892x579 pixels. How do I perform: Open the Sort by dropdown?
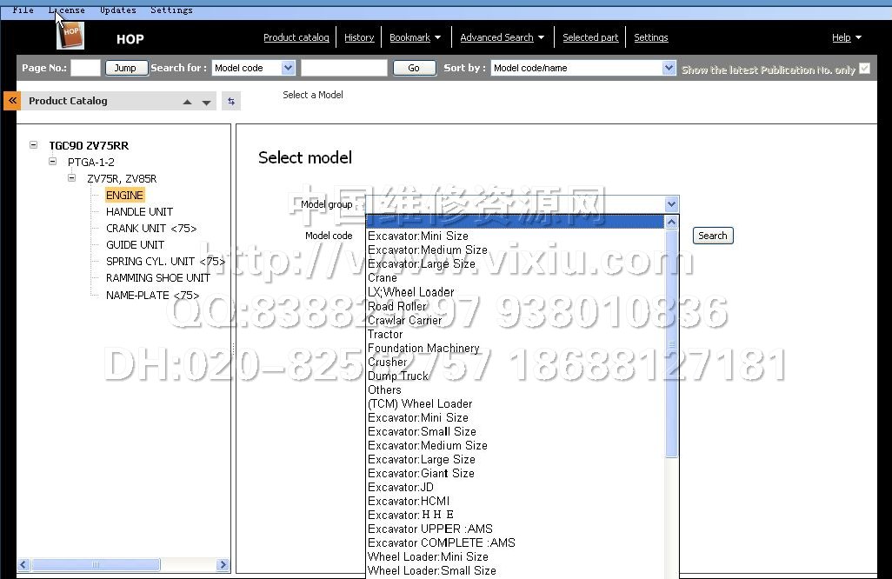[669, 68]
